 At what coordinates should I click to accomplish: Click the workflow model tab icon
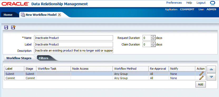pyautogui.click(x=23, y=14)
